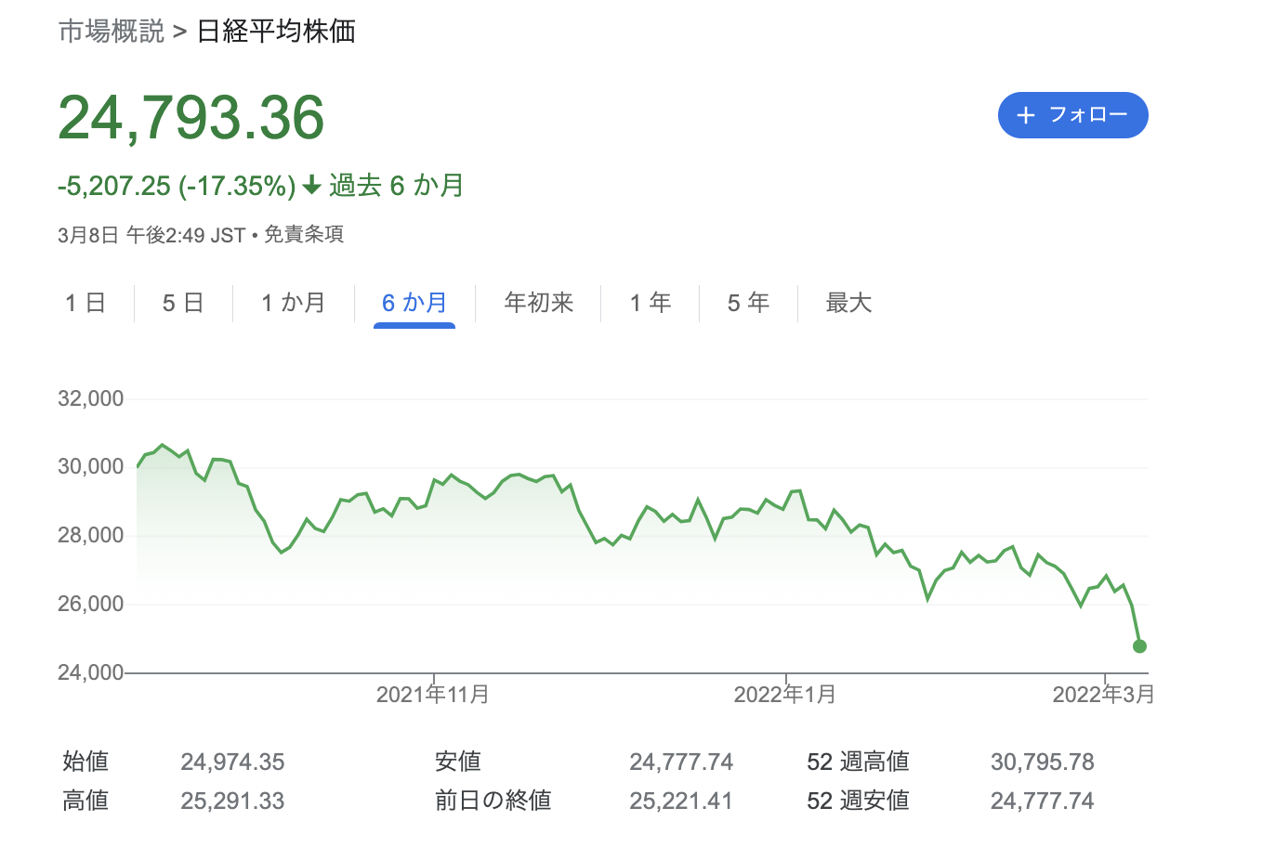Click the 52 週高値 label

click(x=859, y=762)
